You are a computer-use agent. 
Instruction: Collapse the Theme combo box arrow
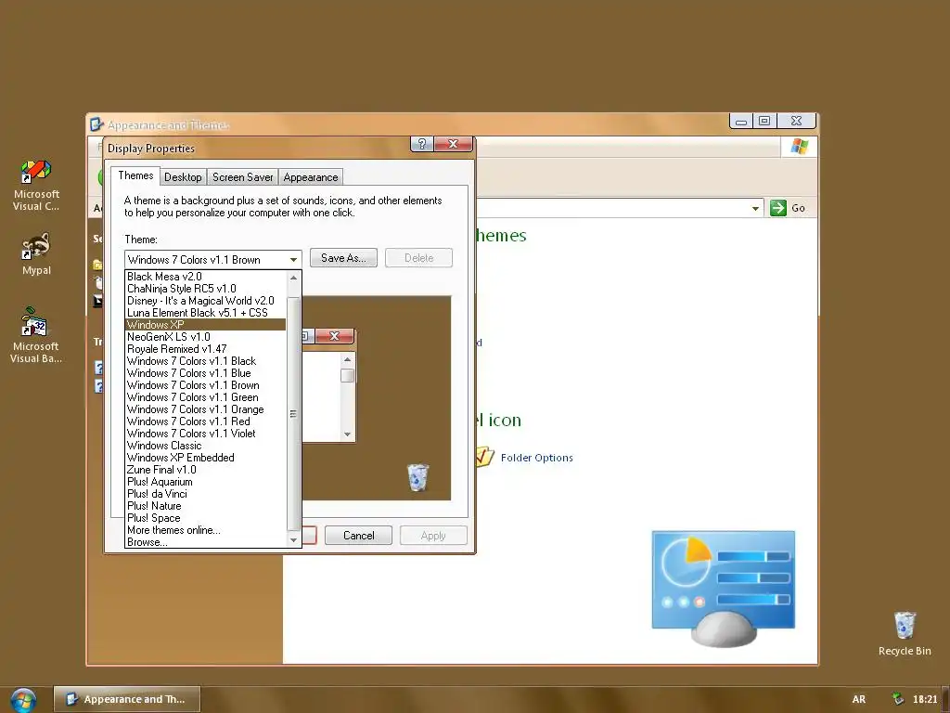click(293, 260)
